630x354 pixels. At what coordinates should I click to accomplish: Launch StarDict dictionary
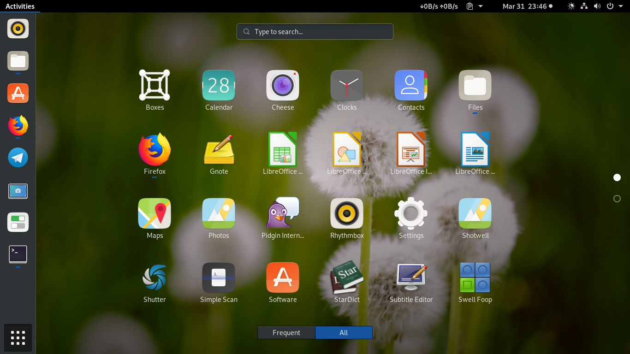click(347, 277)
